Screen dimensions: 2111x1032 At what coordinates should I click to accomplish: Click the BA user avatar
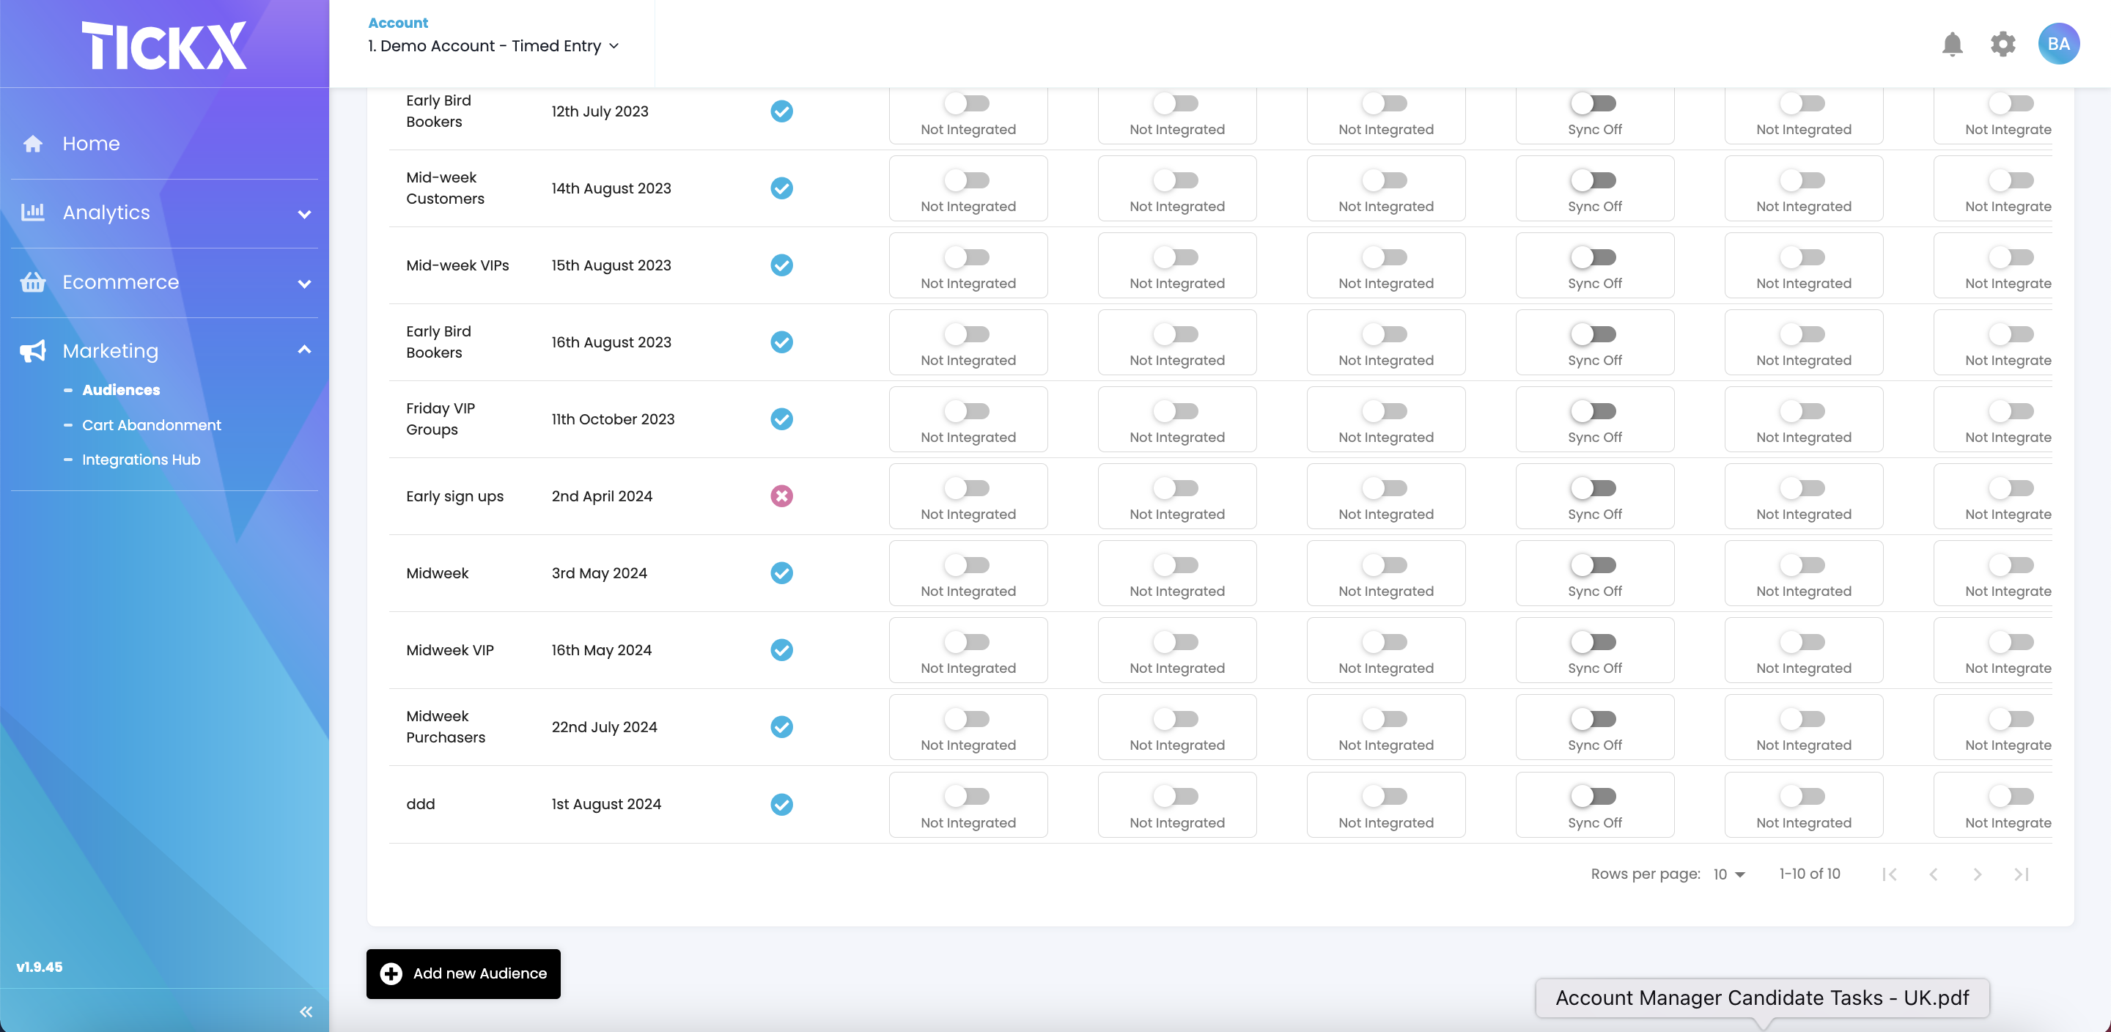pyautogui.click(x=2060, y=43)
